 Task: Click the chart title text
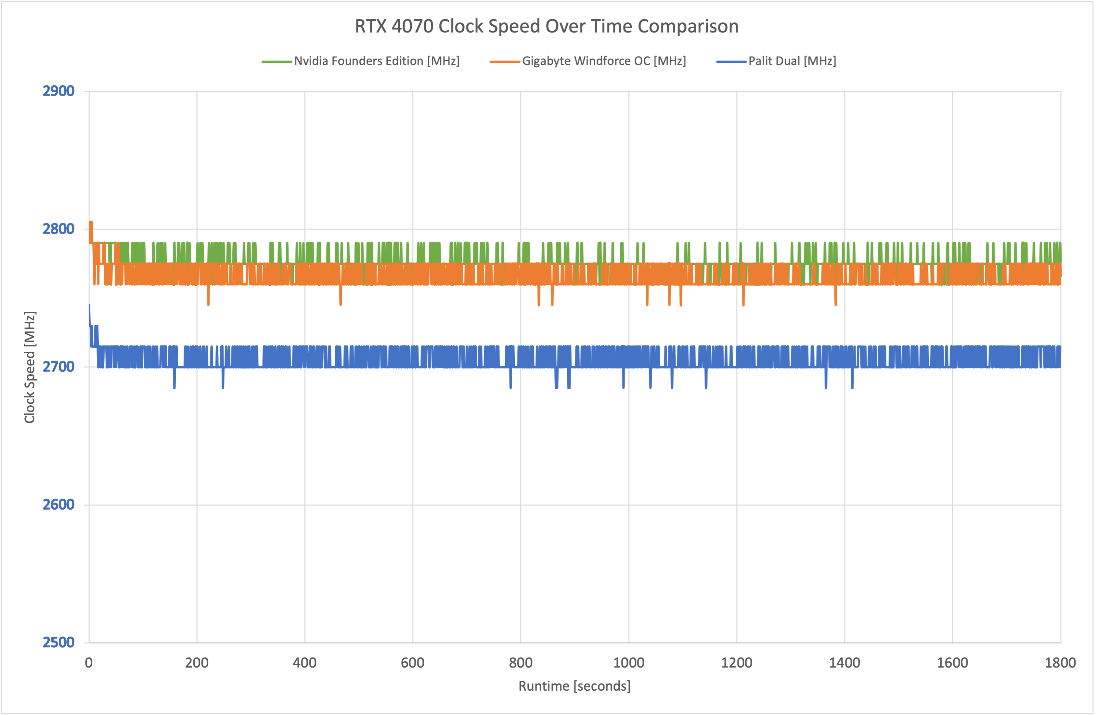click(x=547, y=26)
